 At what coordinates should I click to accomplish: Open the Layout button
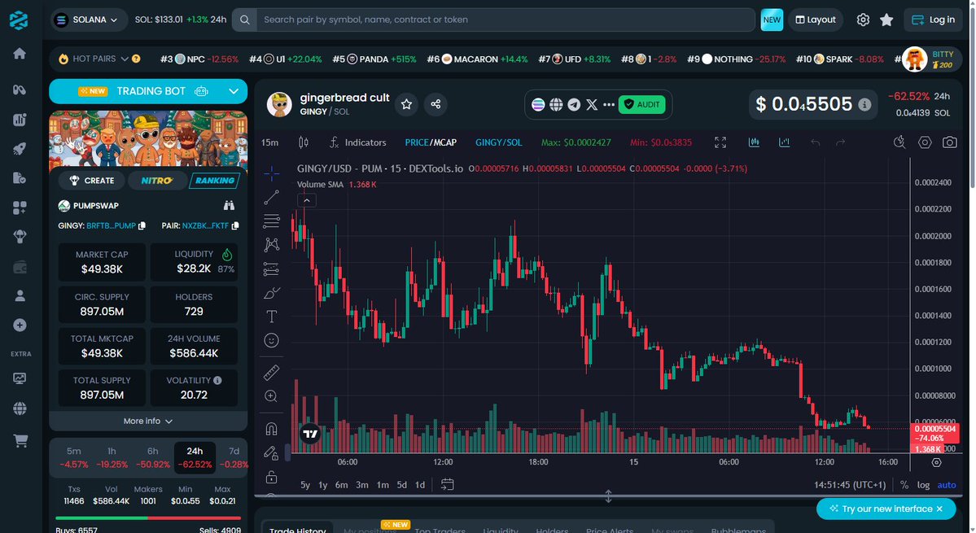tap(816, 20)
